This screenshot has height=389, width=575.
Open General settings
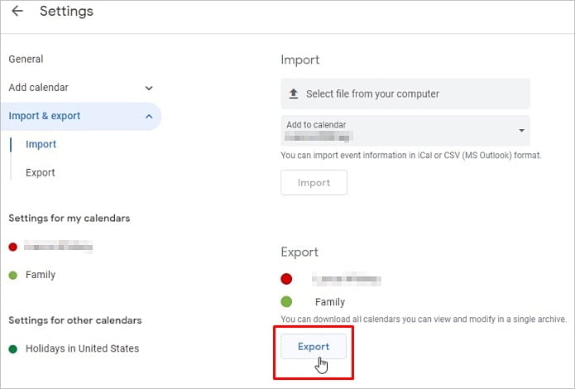pos(26,60)
